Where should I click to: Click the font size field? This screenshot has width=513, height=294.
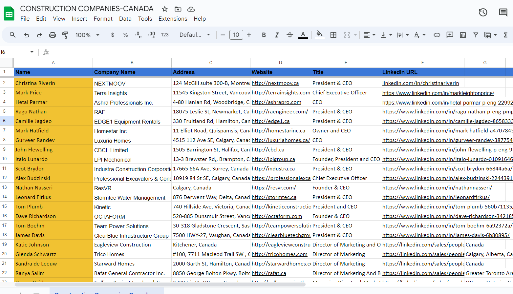(236, 35)
